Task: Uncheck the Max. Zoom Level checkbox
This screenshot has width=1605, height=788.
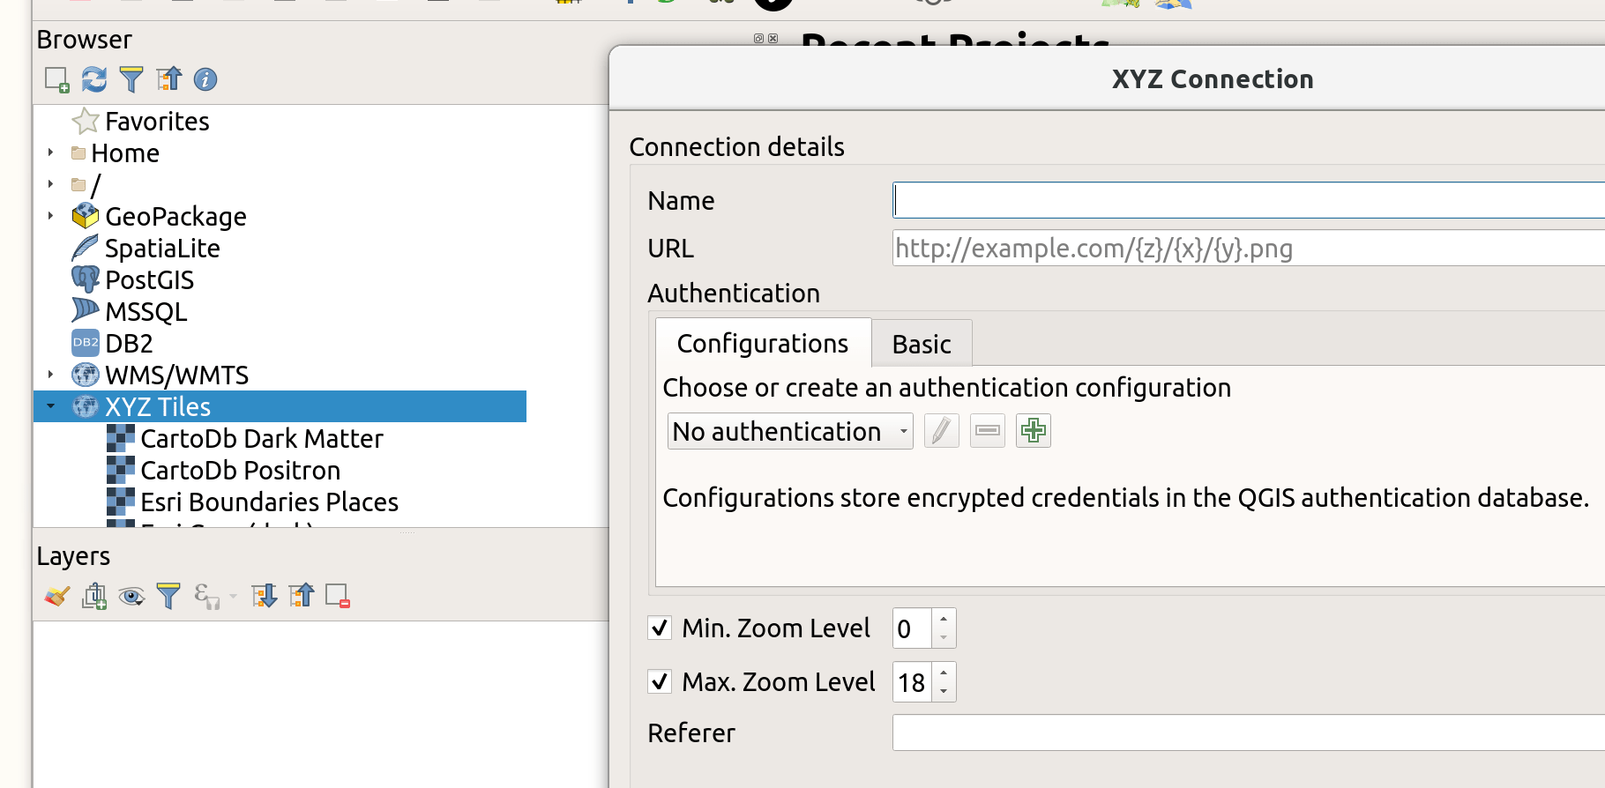Action: coord(660,681)
